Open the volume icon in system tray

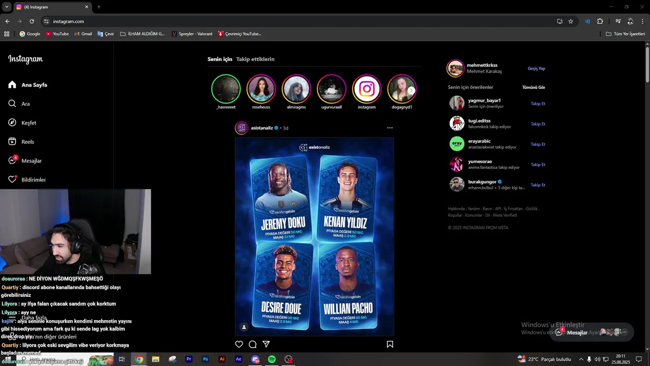pos(597,359)
